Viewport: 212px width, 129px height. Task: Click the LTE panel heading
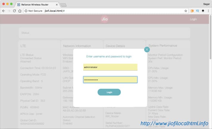pyautogui.click(x=23, y=46)
